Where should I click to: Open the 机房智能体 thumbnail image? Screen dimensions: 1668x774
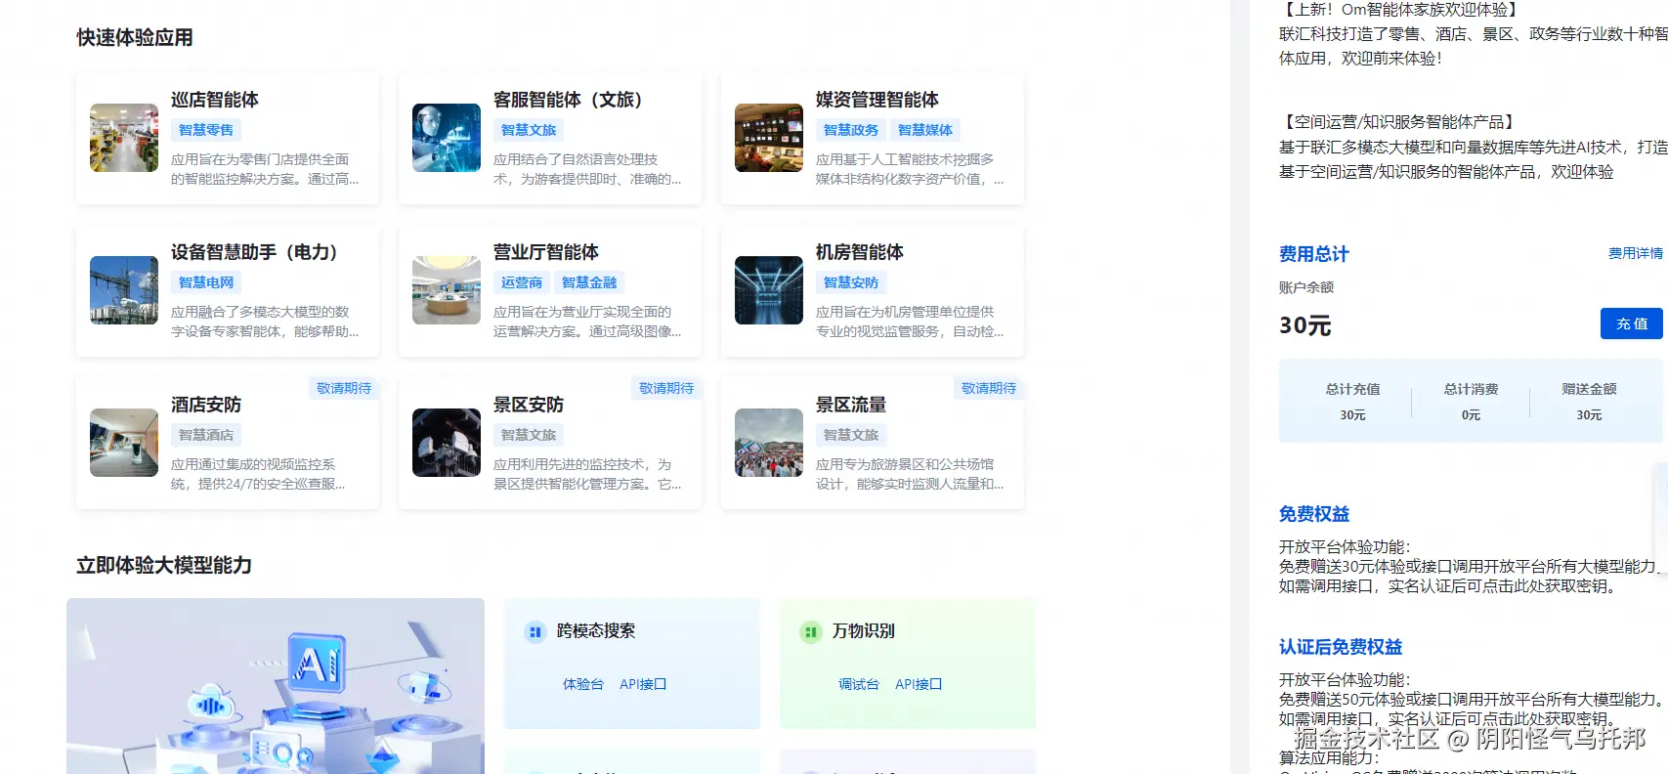click(x=769, y=290)
